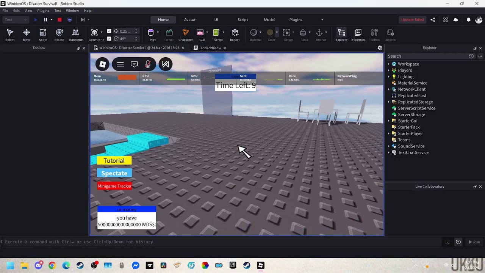This screenshot has height=273, width=485.
Task: Open the Properties panel
Action: click(x=358, y=35)
